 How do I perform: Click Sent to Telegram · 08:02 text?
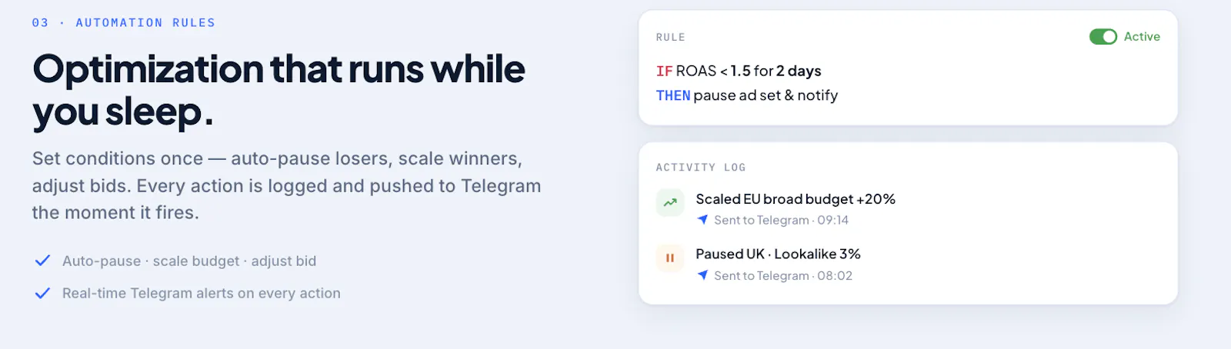783,275
